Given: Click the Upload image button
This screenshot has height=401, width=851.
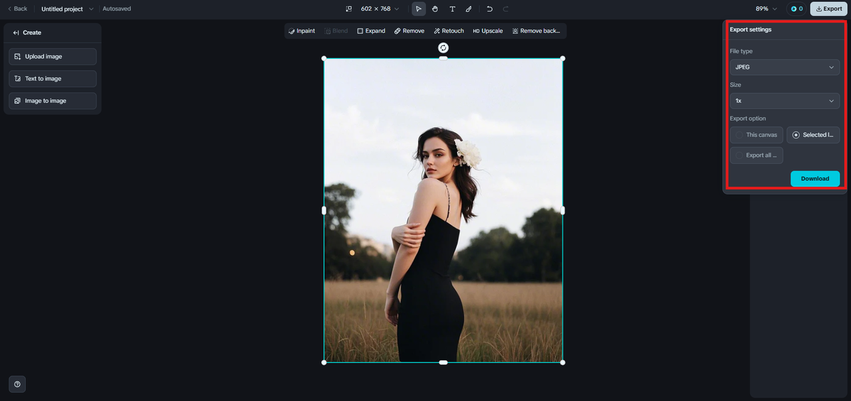Looking at the screenshot, I should 53,56.
